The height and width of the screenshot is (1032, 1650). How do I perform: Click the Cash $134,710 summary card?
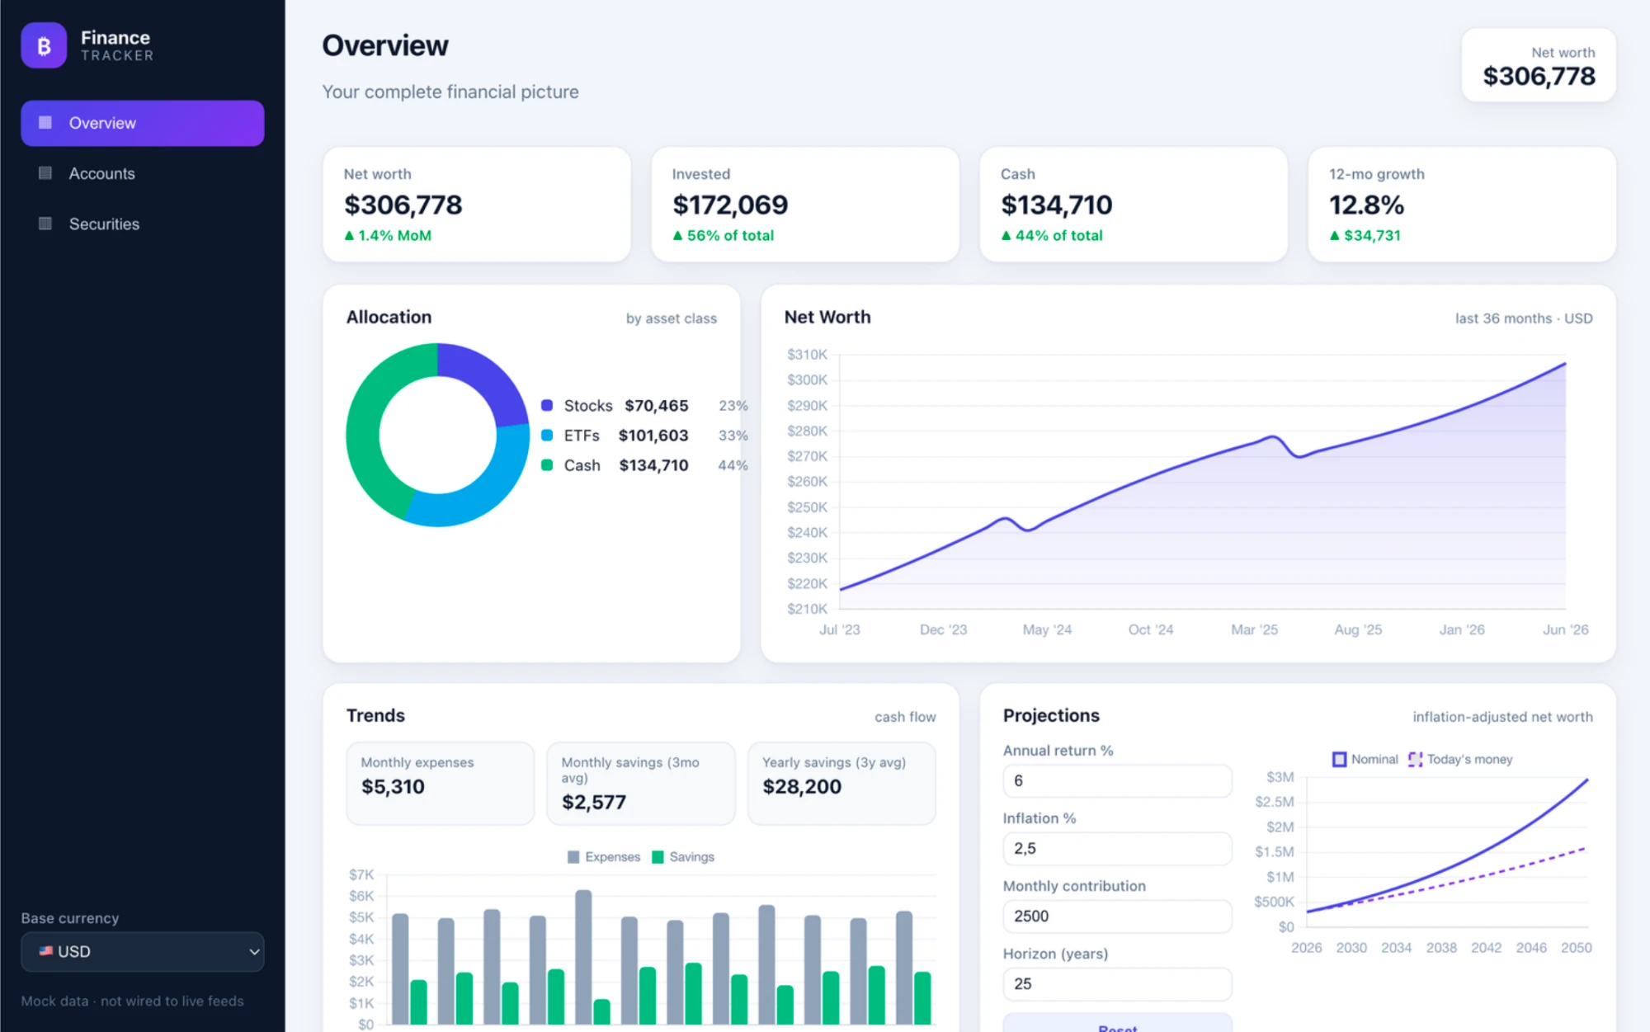[1134, 205]
